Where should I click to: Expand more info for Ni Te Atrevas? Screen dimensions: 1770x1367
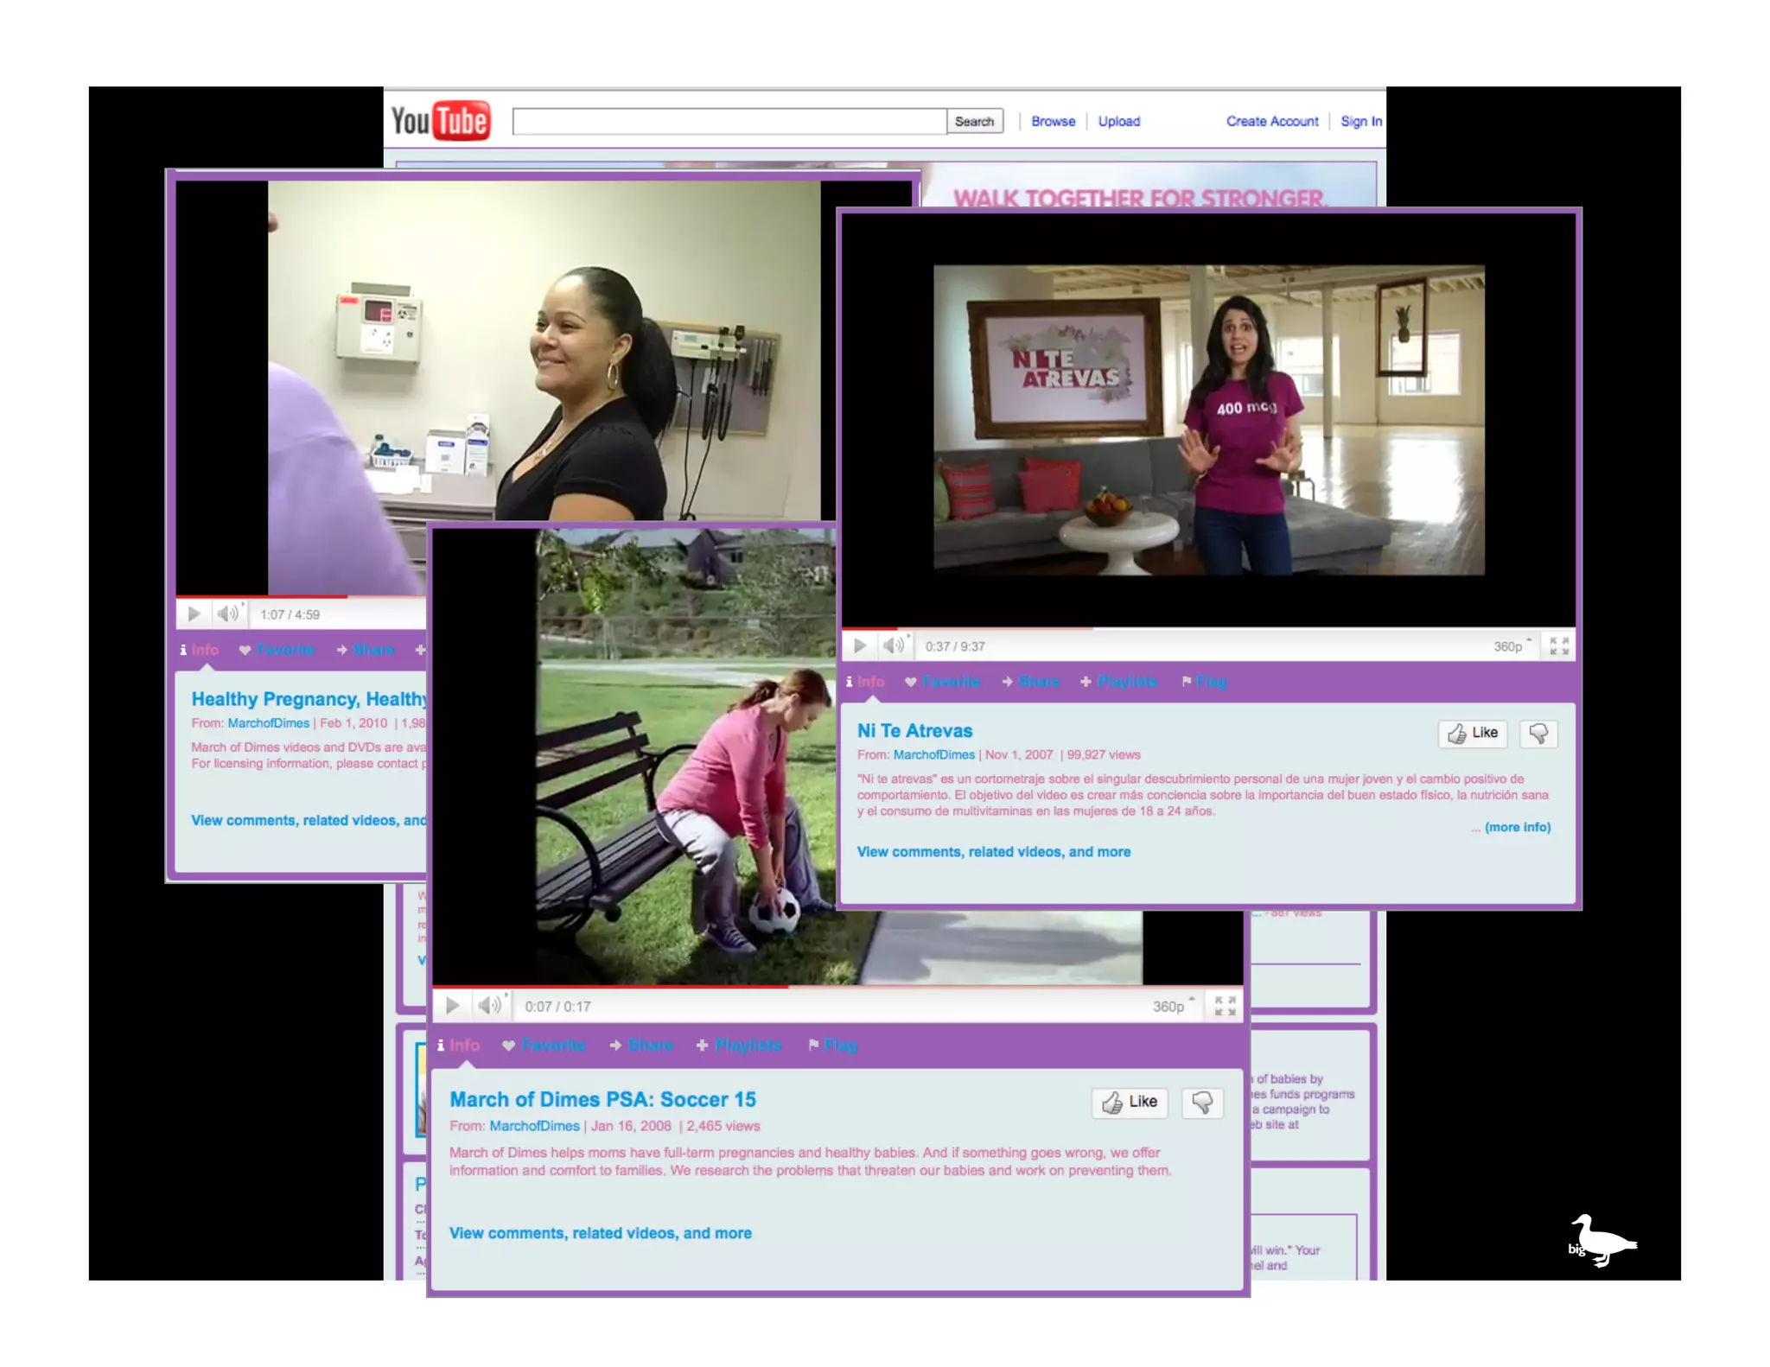coord(1517,827)
